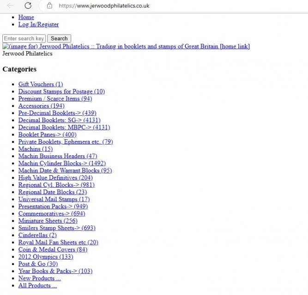
Task: Open Regional Date Blocks category
Action: pyautogui.click(x=53, y=192)
